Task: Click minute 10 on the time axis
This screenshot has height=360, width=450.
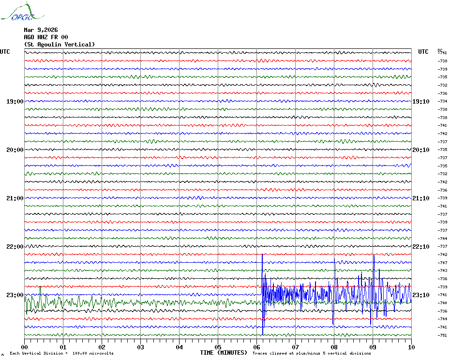Action: click(x=411, y=347)
